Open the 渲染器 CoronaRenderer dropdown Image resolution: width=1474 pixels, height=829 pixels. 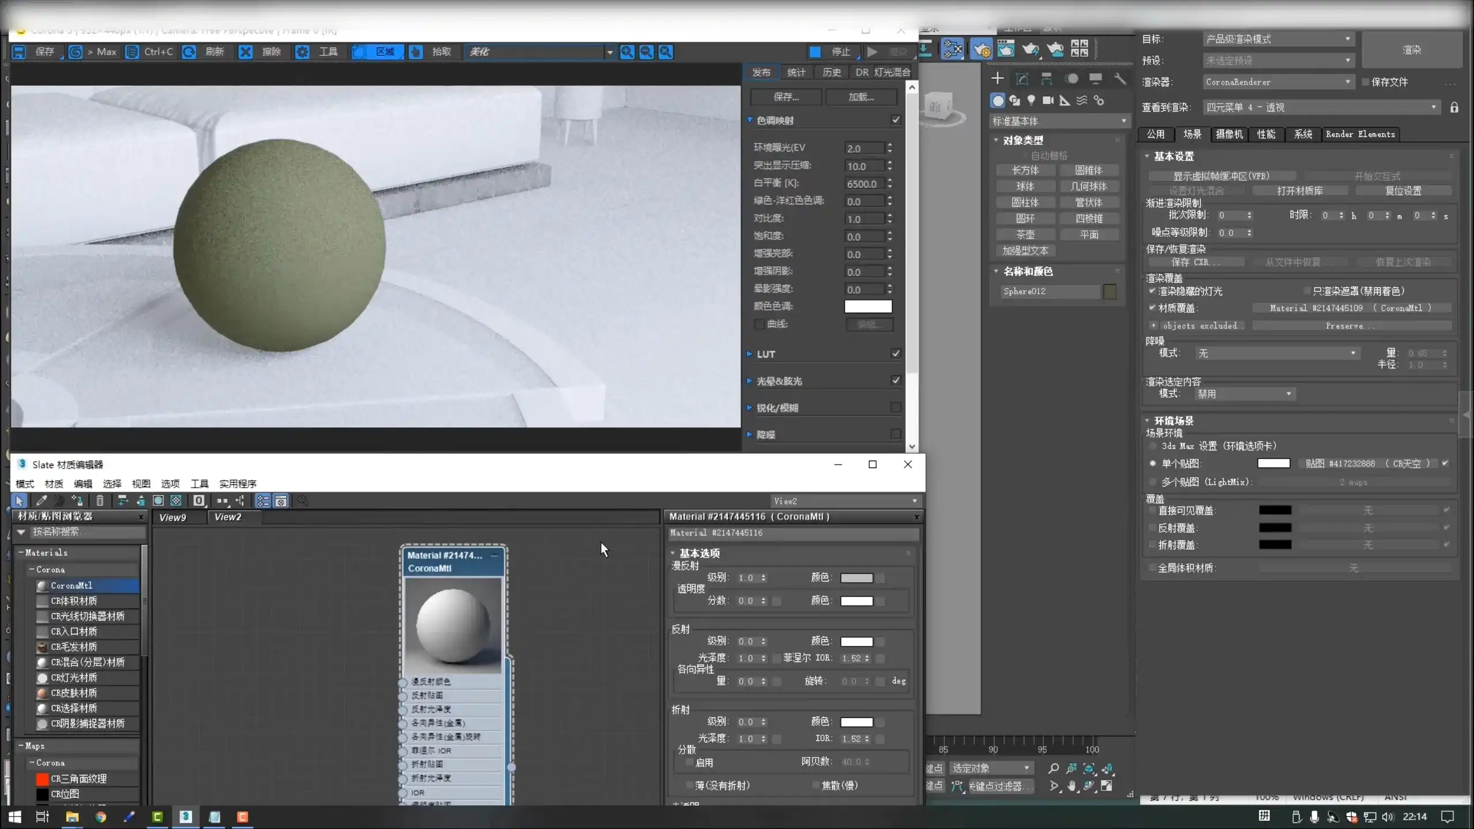(x=1277, y=82)
